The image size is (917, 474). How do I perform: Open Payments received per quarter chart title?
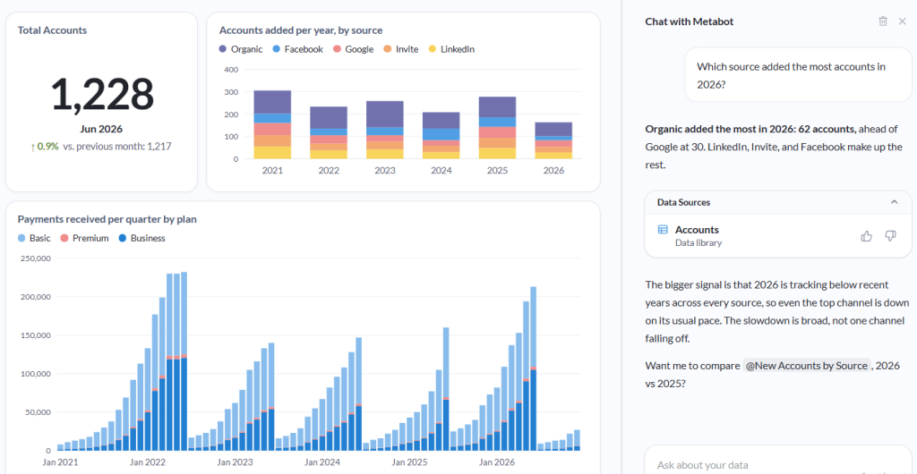(107, 219)
